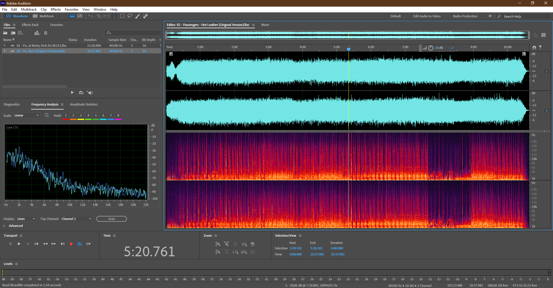Open the Scale dropdown set to Linear

coord(26,115)
